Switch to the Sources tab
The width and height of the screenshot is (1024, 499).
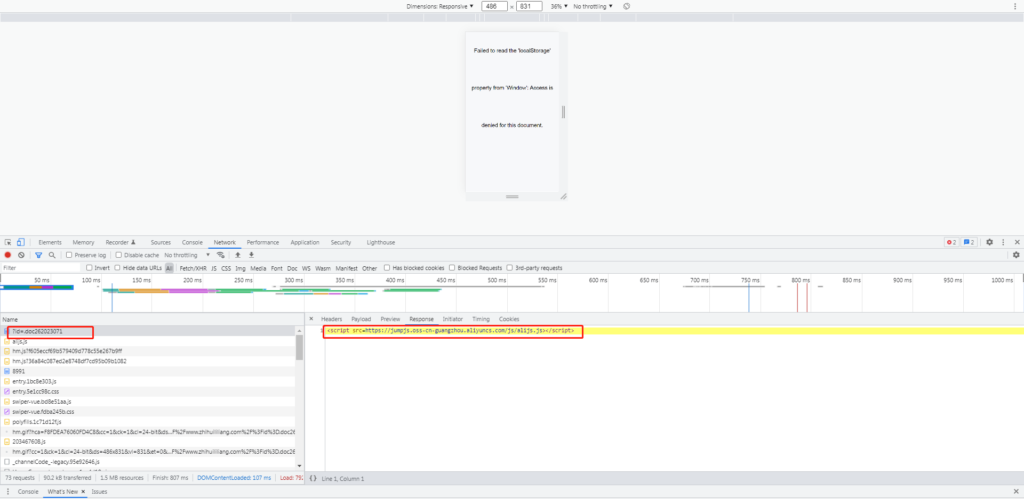(161, 242)
